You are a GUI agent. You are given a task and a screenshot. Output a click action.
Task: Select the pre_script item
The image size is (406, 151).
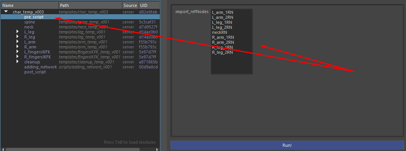click(80, 17)
